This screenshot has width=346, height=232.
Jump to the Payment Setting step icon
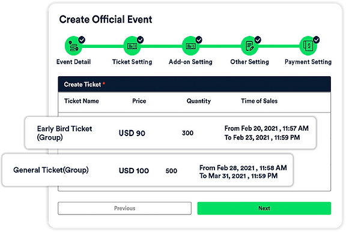coord(308,46)
